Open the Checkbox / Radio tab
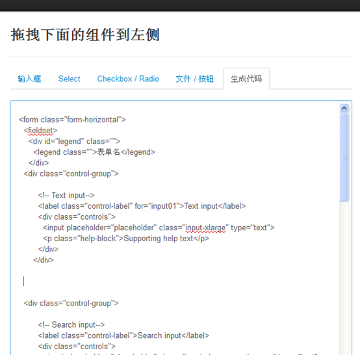 (x=128, y=79)
